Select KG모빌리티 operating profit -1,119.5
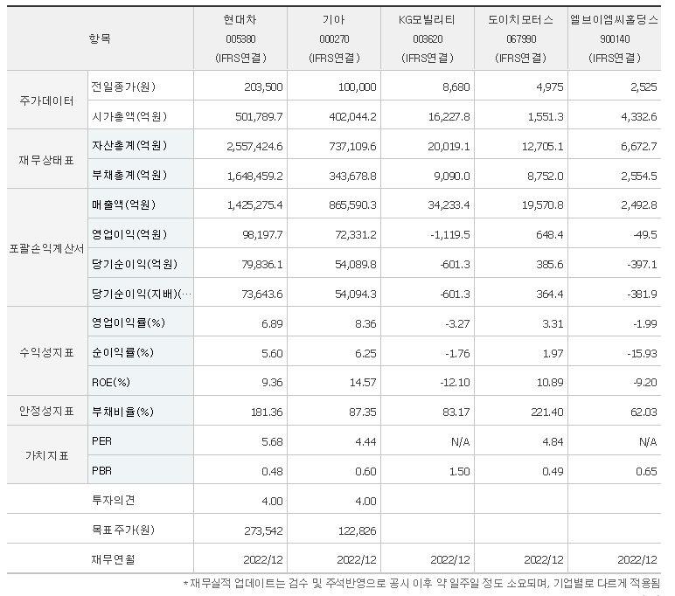The width and height of the screenshot is (675, 596). [450, 235]
